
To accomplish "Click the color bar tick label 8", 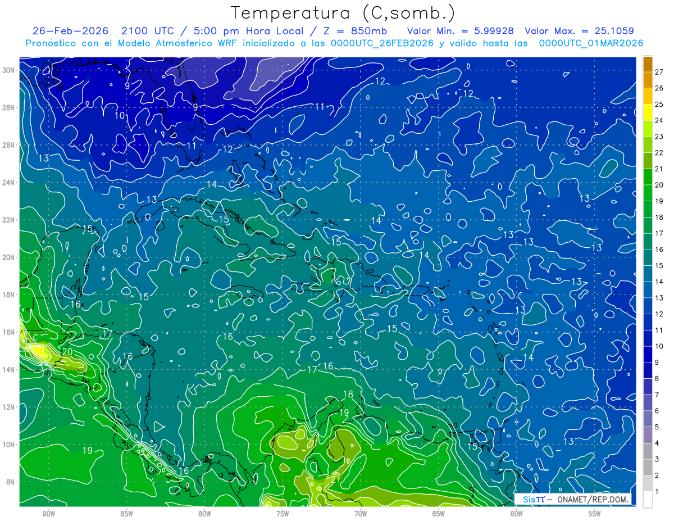I will (x=657, y=379).
